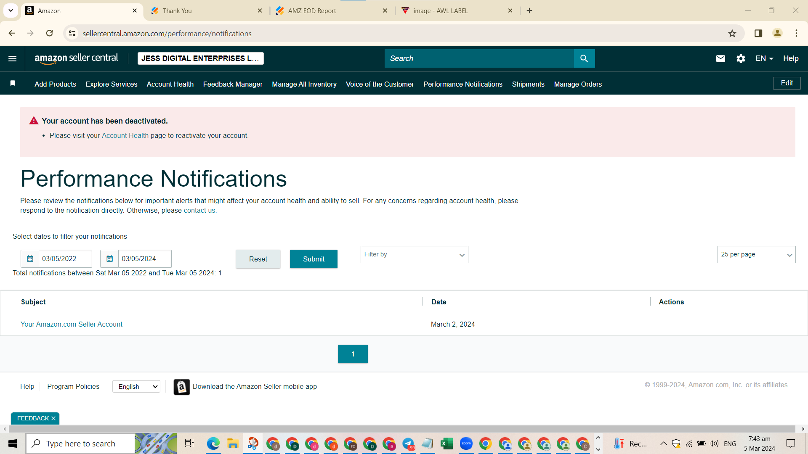The image size is (808, 454).
Task: Reload the page
Action: [50, 33]
